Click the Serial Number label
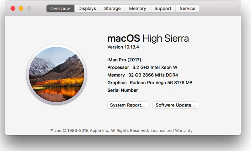The height and width of the screenshot is (151, 251). point(123,90)
